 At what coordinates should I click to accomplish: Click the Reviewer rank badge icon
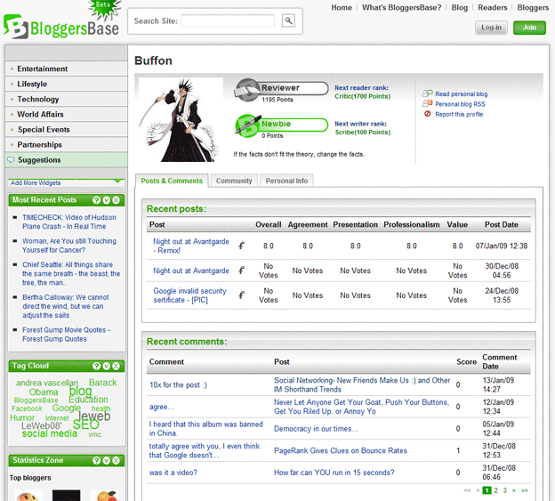tap(247, 89)
